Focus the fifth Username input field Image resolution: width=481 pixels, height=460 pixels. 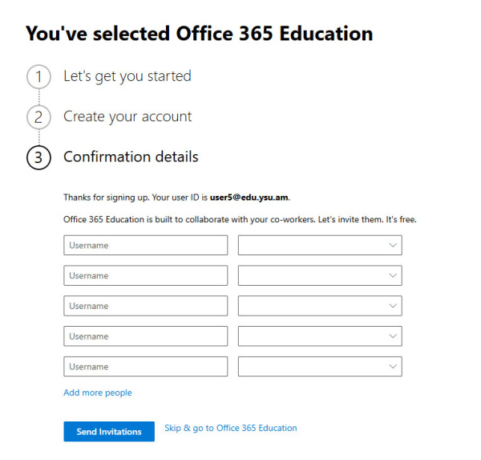coord(145,367)
